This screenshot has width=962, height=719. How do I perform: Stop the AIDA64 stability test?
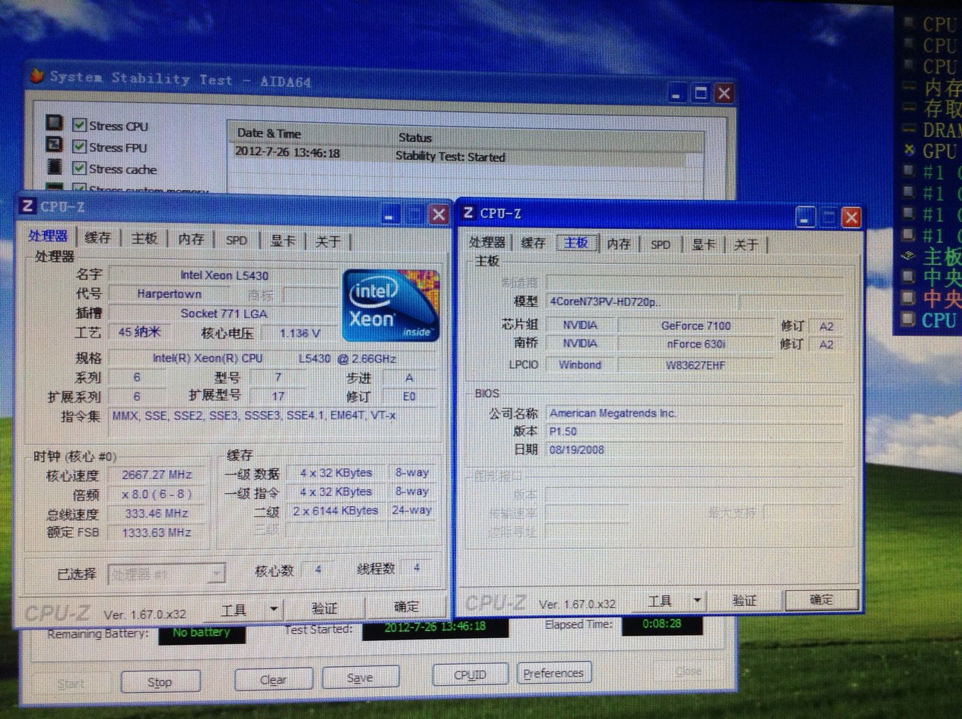pos(160,682)
